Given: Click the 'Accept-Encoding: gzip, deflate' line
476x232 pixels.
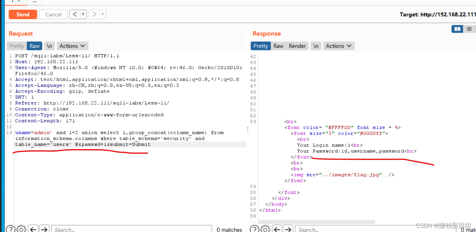Looking at the screenshot, I should pos(62,91).
